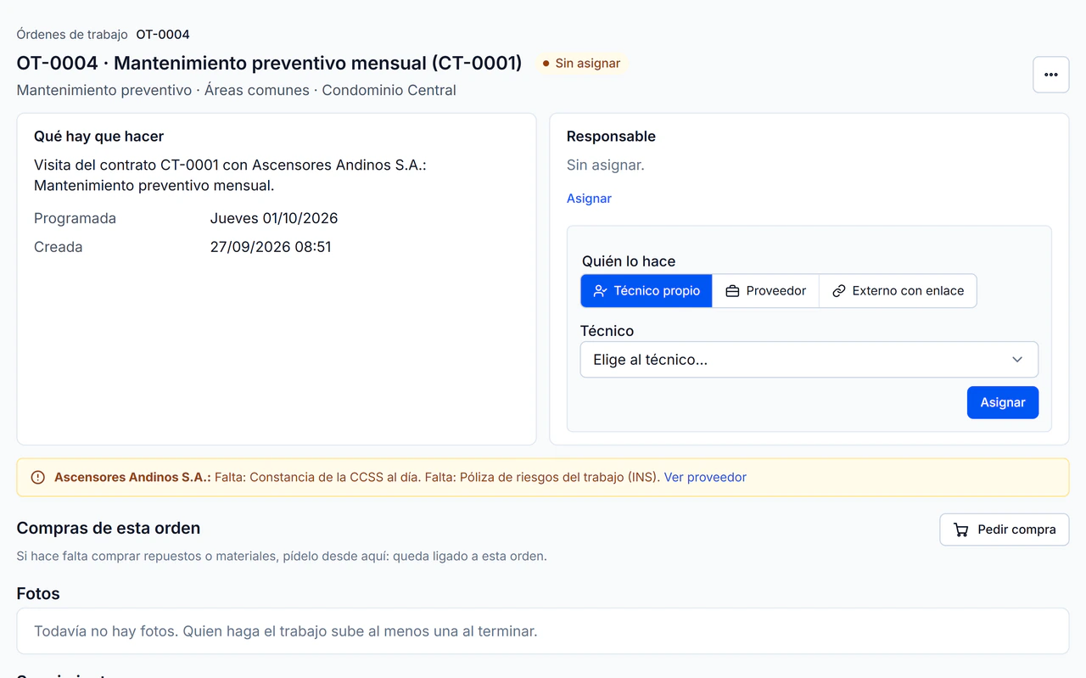This screenshot has height=678, width=1086.
Task: Click the briefcase icon on Proveedor
Action: pos(732,291)
